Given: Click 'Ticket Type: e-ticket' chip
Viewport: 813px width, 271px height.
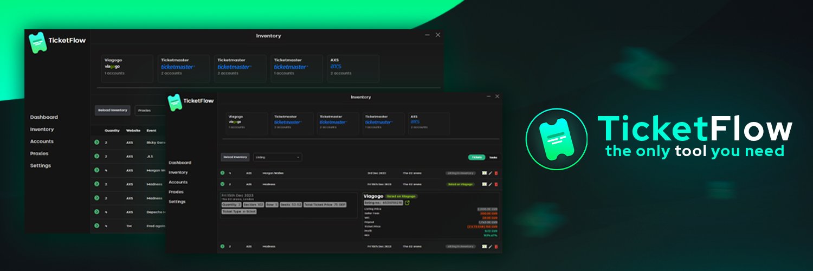Looking at the screenshot, I should click(x=239, y=211).
